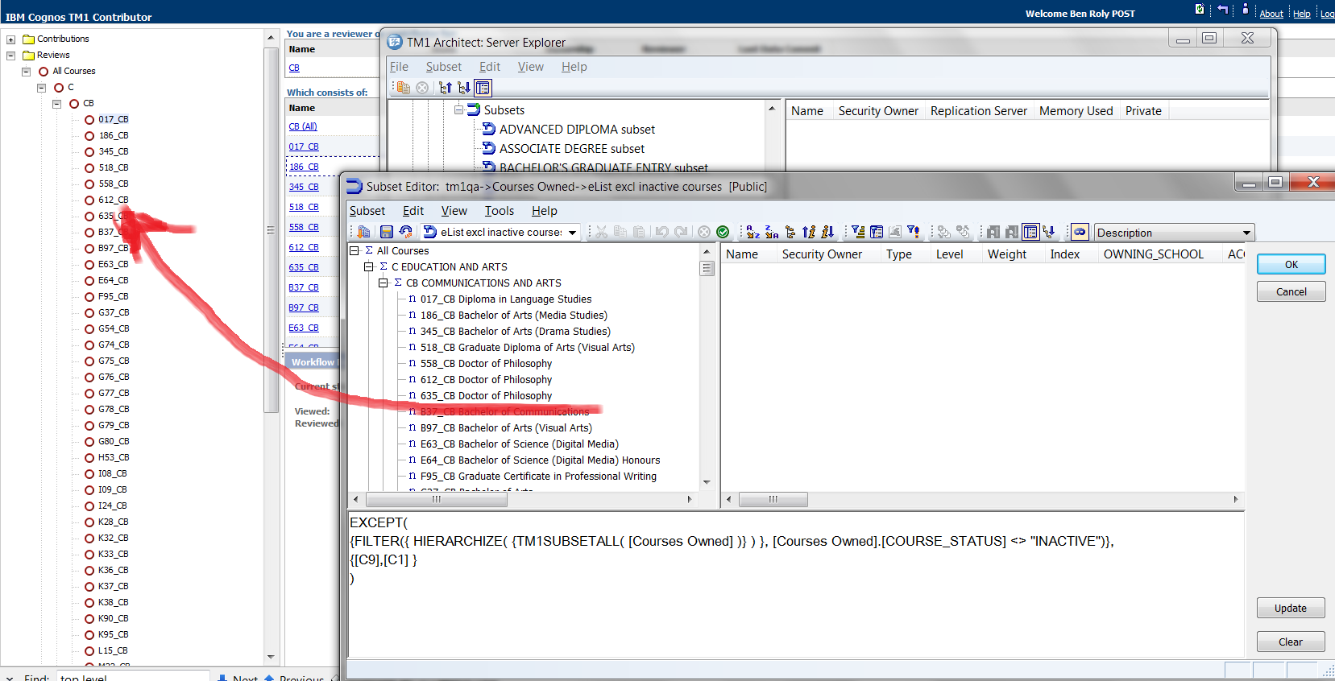
Task: Click the Copy icon in Subset Editor toolbar
Action: 620,232
